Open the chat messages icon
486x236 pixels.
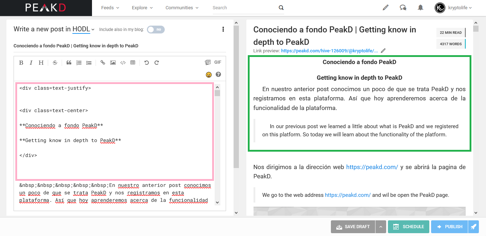coord(403,7)
